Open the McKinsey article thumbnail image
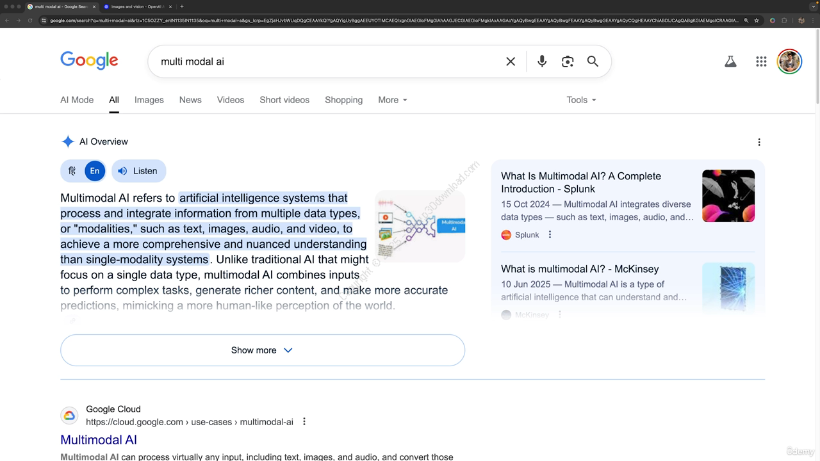 [x=728, y=288]
